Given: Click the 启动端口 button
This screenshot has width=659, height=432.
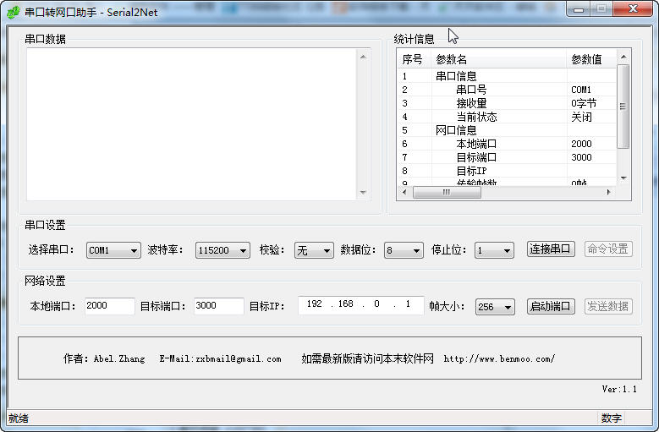Looking at the screenshot, I should pos(551,306).
